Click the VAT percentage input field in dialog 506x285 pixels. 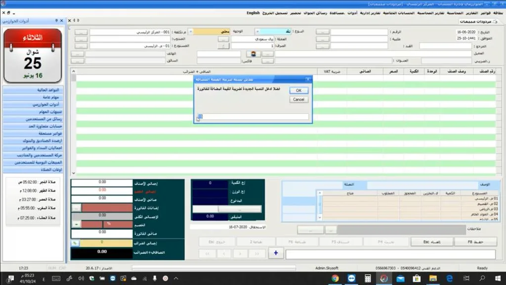click(x=253, y=117)
